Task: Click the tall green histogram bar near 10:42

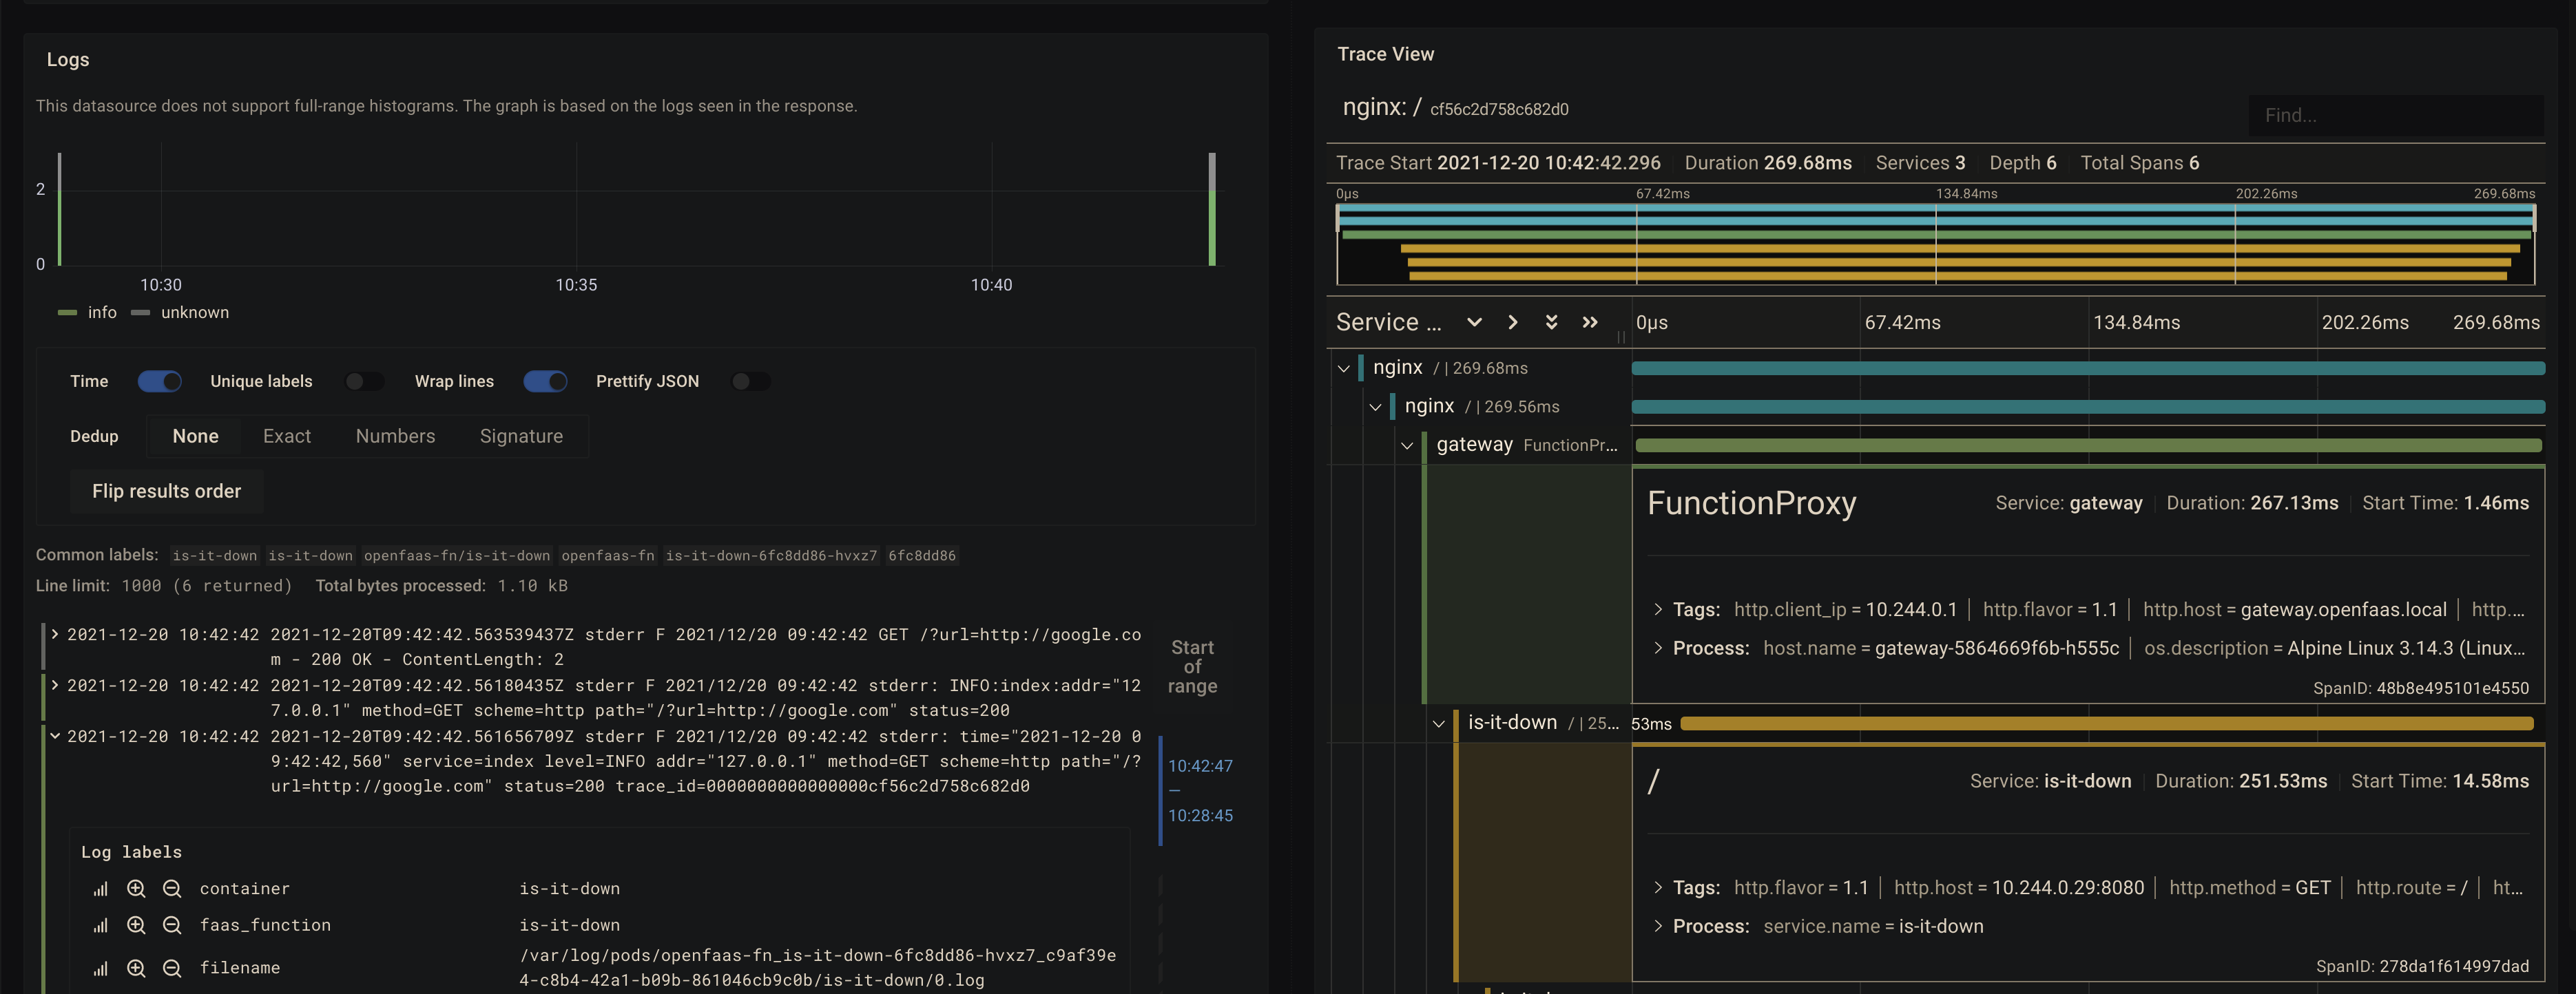Action: (x=1212, y=228)
